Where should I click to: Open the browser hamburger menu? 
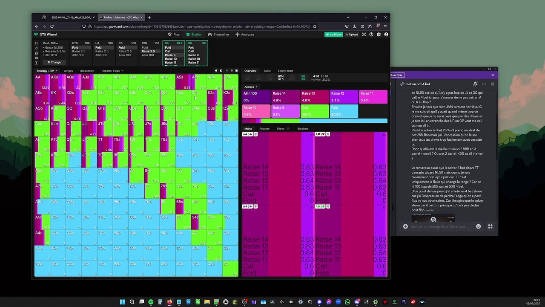coord(385,26)
